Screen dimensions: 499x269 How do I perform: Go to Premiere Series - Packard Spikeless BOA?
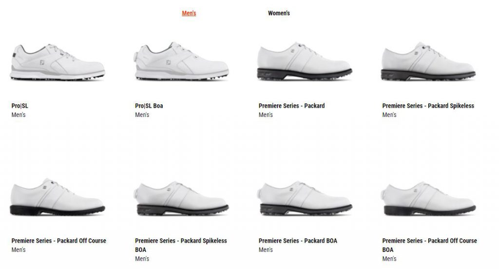click(x=181, y=245)
